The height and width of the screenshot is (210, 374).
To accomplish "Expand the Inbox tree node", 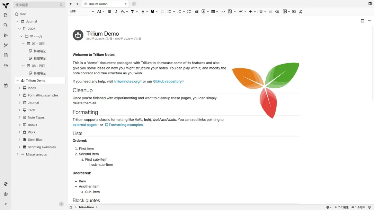I will click(19, 88).
